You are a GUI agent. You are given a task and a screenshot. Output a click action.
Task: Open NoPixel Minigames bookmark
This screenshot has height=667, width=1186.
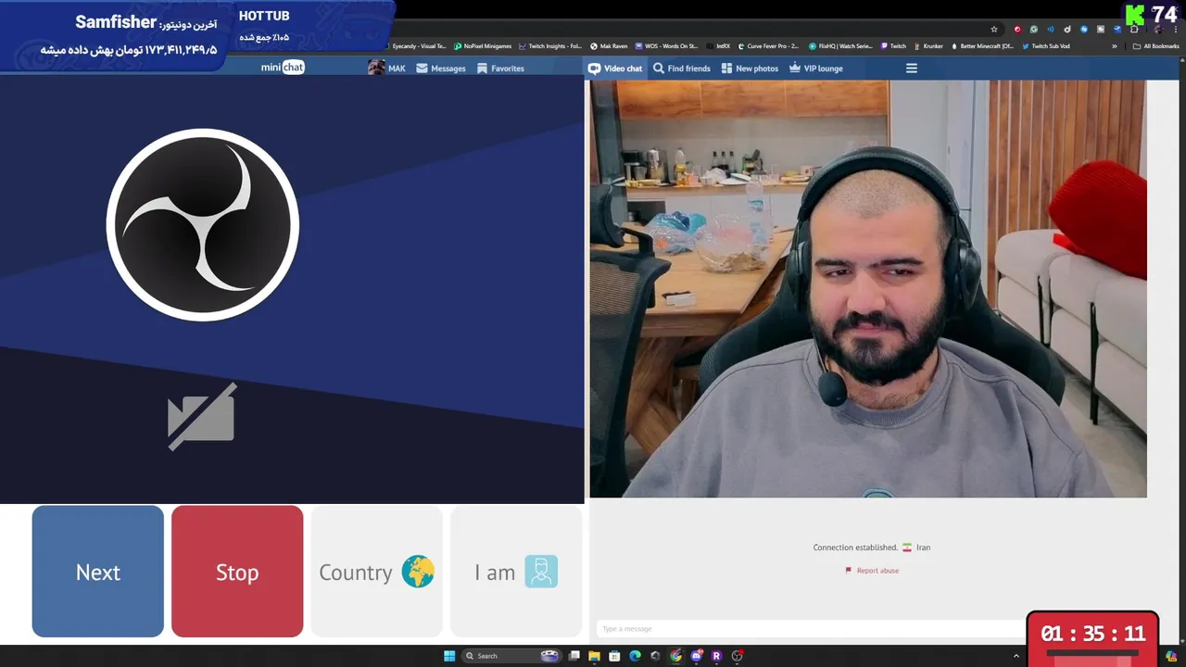pyautogui.click(x=483, y=46)
